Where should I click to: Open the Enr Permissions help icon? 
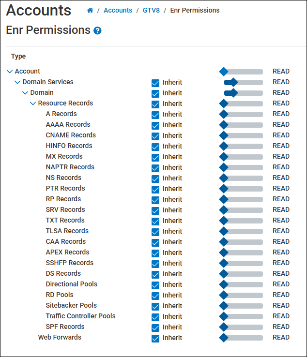coord(97,31)
